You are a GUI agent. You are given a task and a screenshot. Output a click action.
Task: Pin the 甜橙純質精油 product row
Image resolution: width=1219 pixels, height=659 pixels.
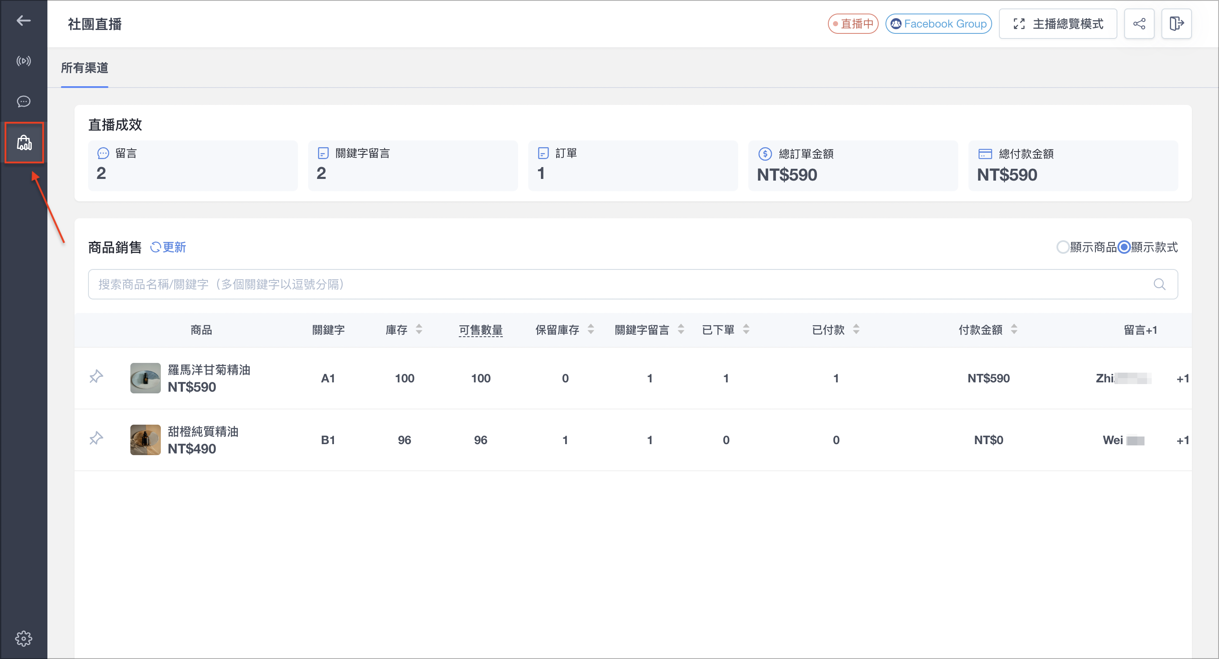coord(96,438)
